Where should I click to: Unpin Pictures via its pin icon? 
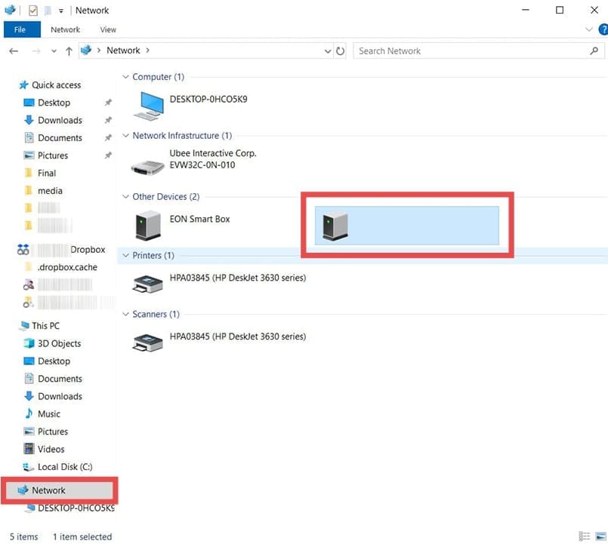coord(108,155)
